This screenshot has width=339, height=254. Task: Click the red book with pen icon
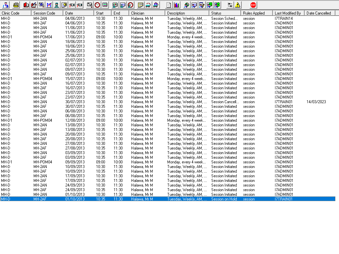tap(34, 5)
